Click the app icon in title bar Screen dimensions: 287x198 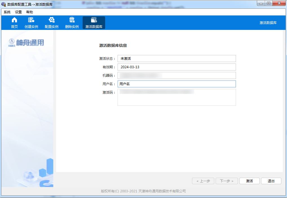[4, 4]
